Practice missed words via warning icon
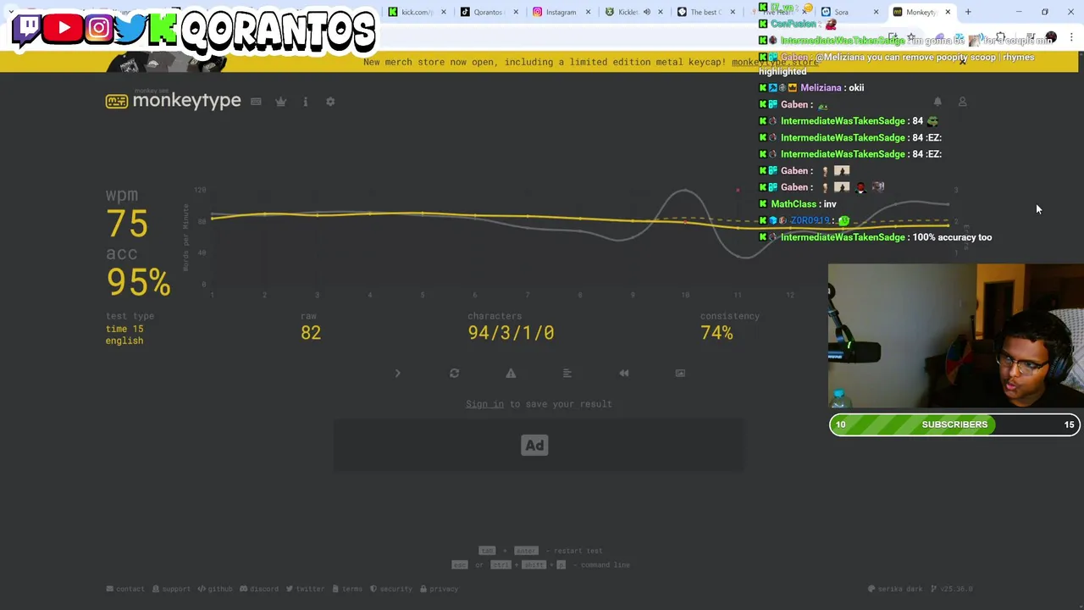The width and height of the screenshot is (1084, 610). [x=511, y=373]
